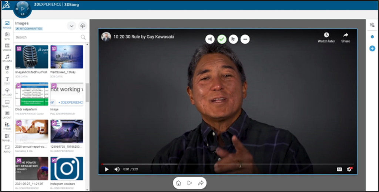Viewport: 379px width, 192px height.
Task: Toggle the speaker button above the video
Action: (x=210, y=39)
